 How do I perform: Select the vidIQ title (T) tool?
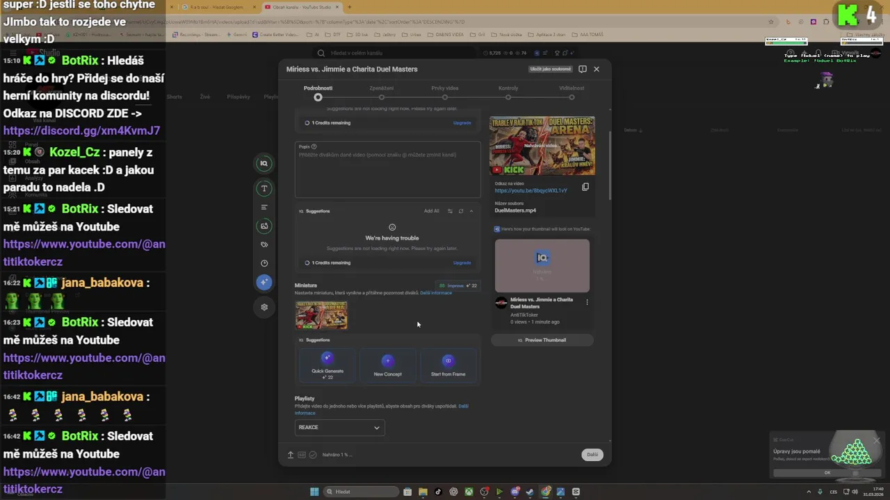coord(264,188)
